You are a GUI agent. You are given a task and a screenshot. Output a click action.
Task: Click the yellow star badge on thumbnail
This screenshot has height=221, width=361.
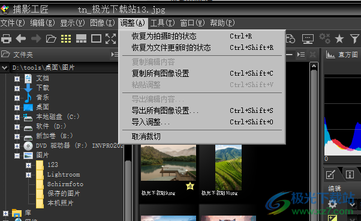coord(190,186)
